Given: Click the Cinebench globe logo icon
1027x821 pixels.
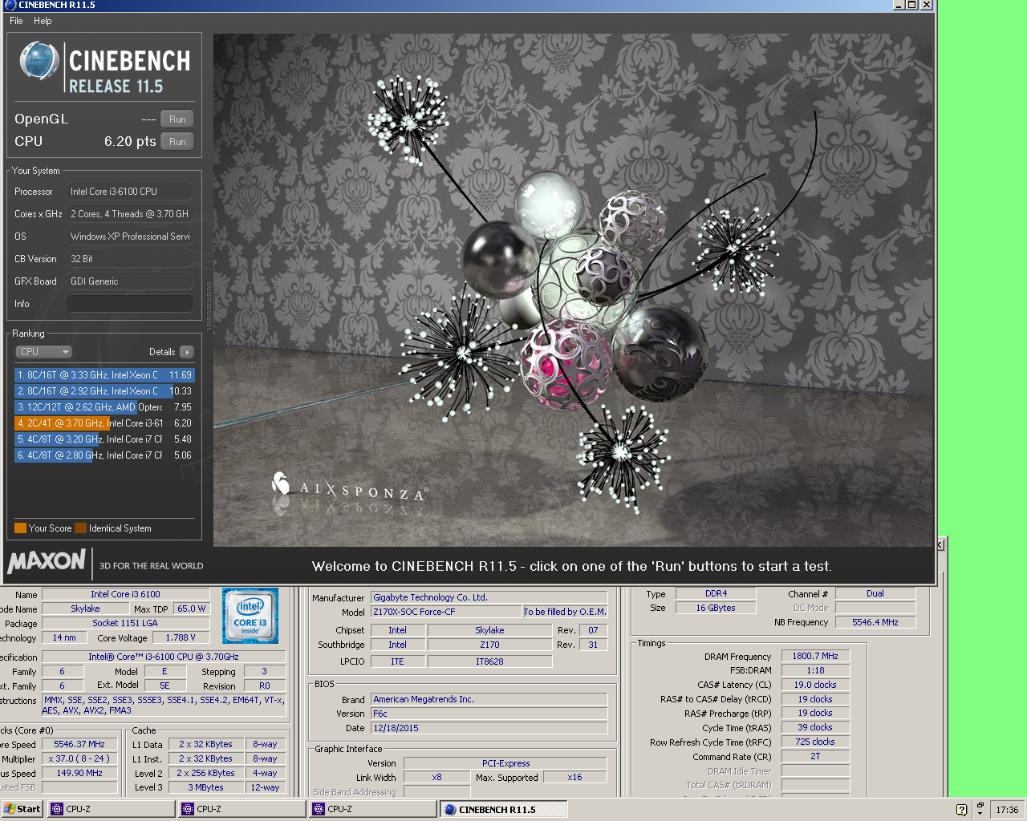Looking at the screenshot, I should 39,61.
